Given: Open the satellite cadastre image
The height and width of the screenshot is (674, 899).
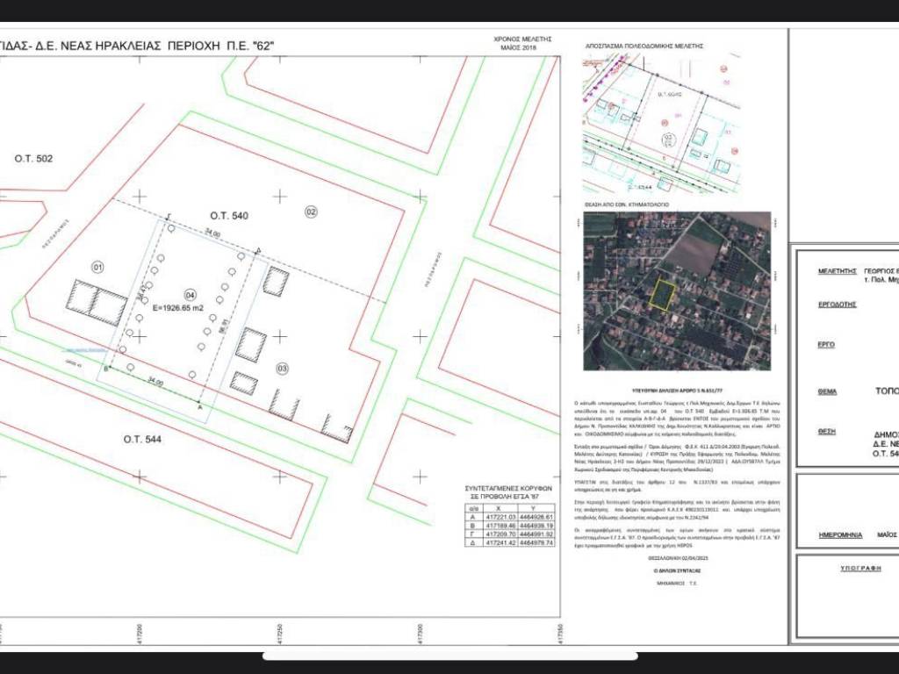Looking at the screenshot, I should (x=677, y=290).
